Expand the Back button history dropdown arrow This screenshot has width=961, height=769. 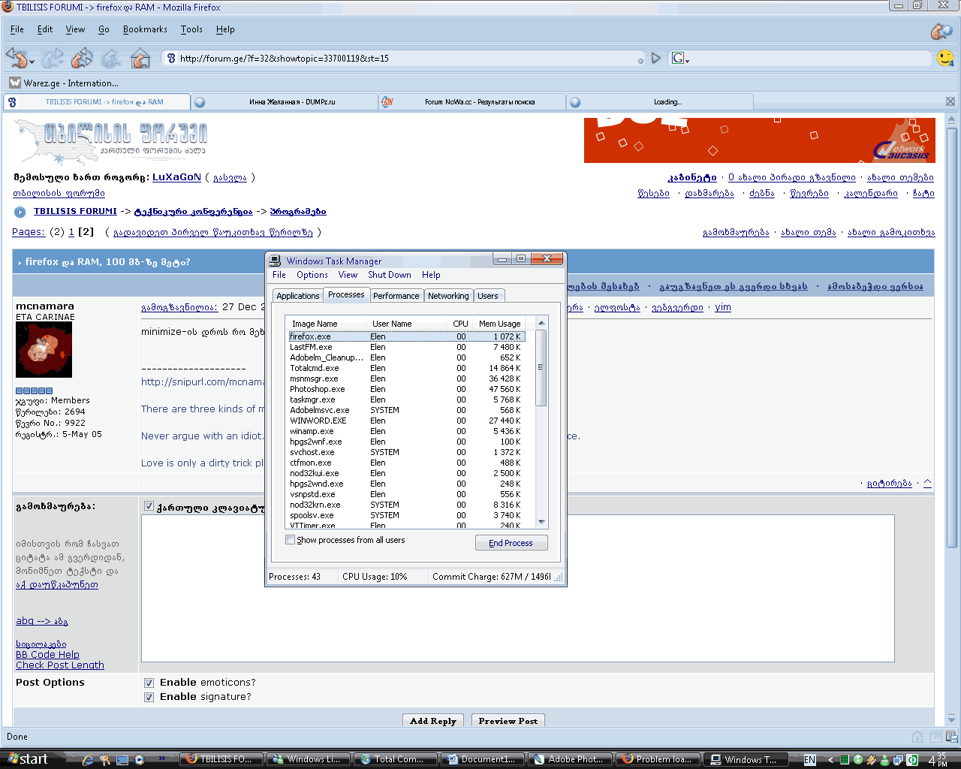pyautogui.click(x=32, y=62)
